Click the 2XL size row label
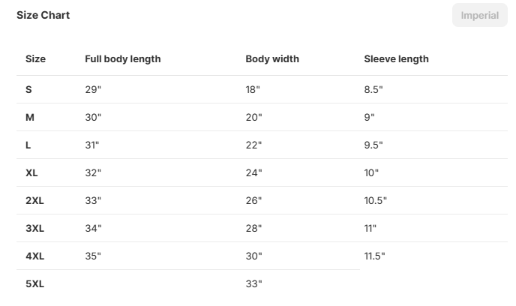 (x=34, y=200)
